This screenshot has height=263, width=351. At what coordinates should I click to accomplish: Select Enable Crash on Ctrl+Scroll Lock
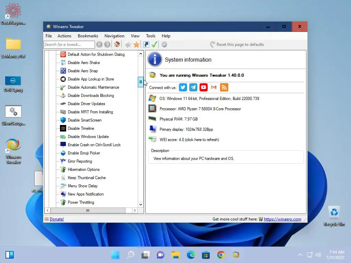(94, 145)
